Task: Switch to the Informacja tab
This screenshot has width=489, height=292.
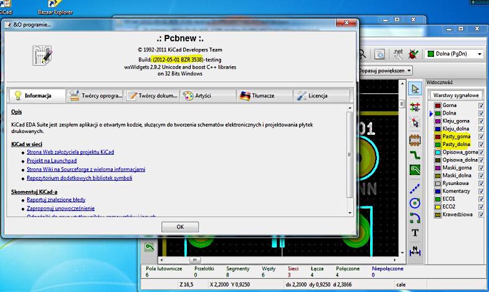Action: (x=37, y=96)
